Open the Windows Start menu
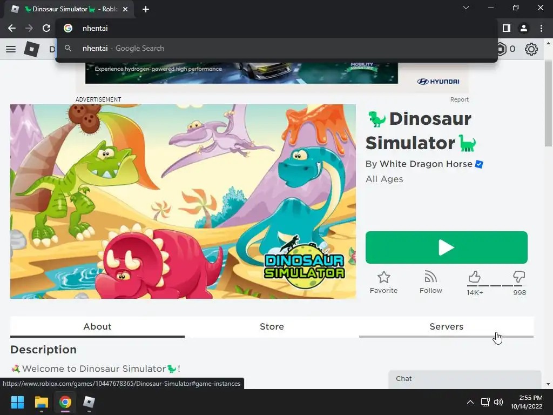The image size is (553, 415). tap(17, 402)
